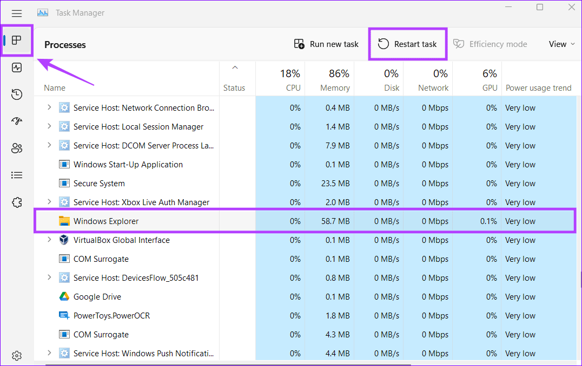Expand Service Host: Local Session Manager
The height and width of the screenshot is (366, 582).
coord(49,126)
